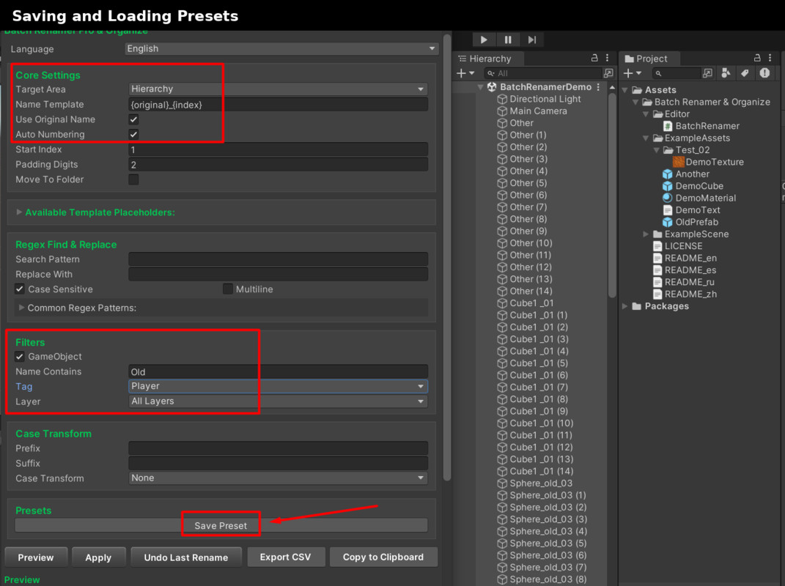The height and width of the screenshot is (586, 785).
Task: Open Language dropdown
Action: [282, 48]
